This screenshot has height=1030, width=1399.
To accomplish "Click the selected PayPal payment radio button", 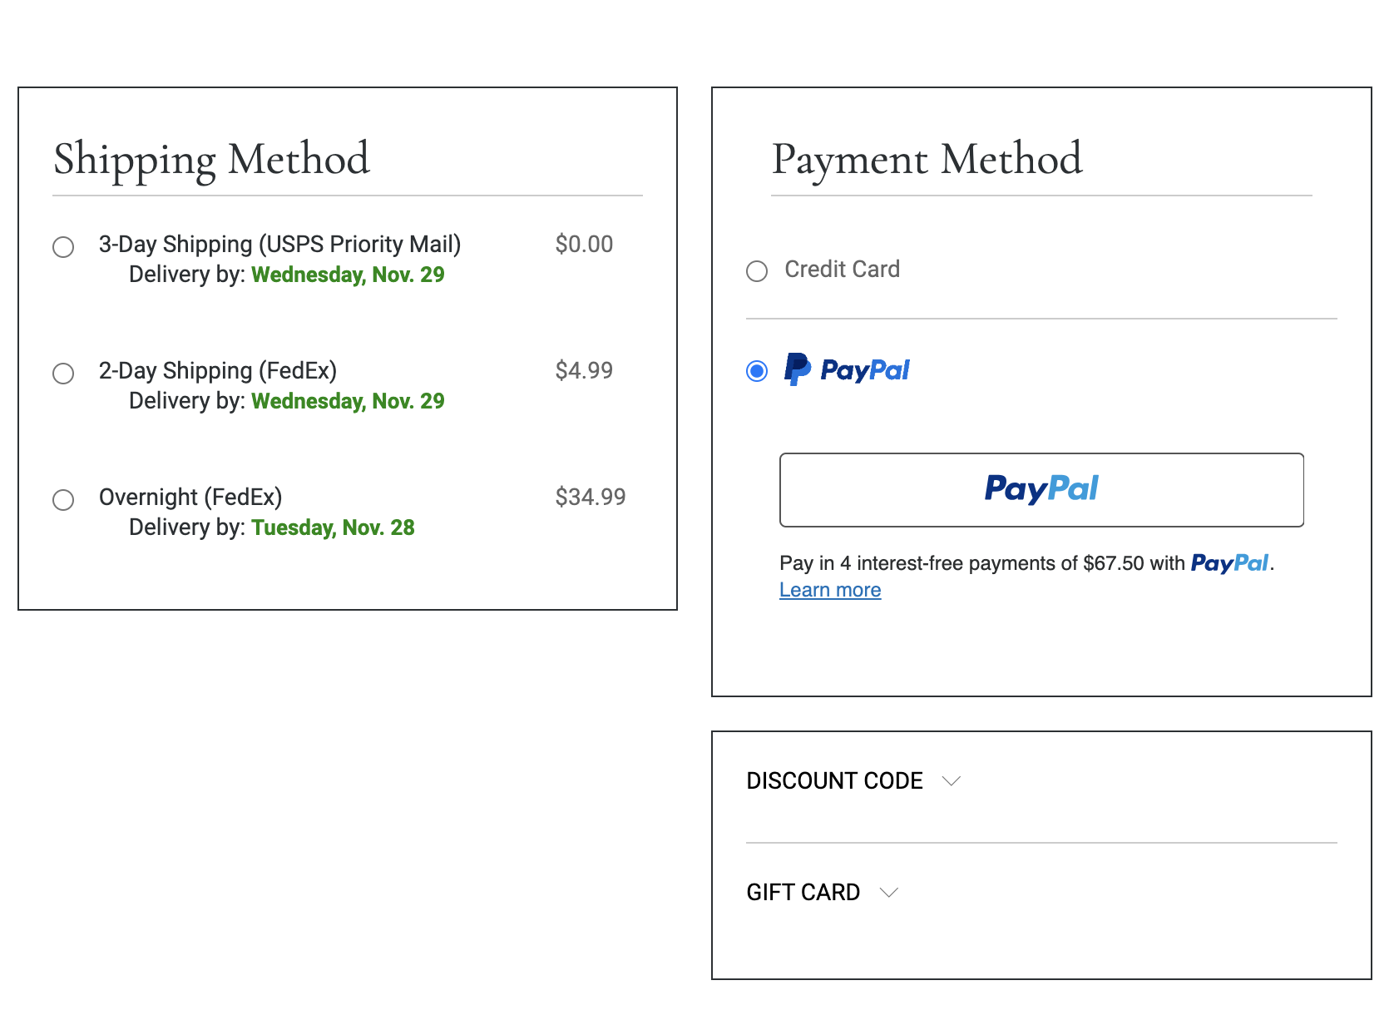I will point(757,371).
